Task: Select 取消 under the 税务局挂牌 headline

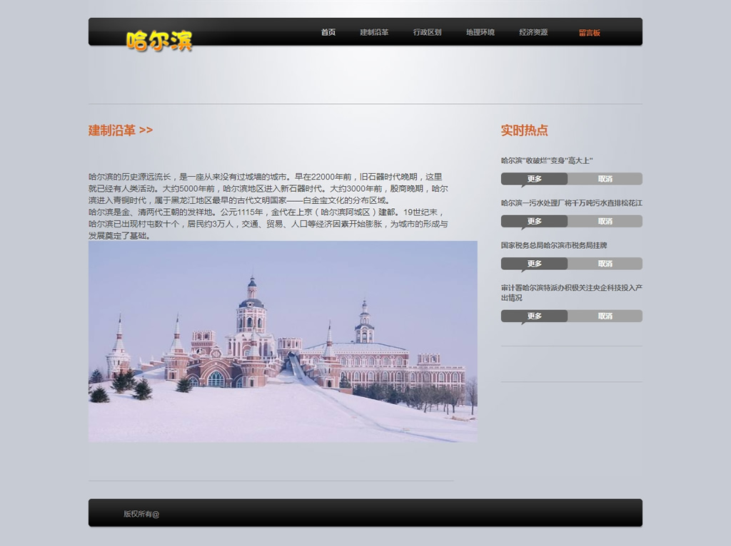Action: coord(605,264)
